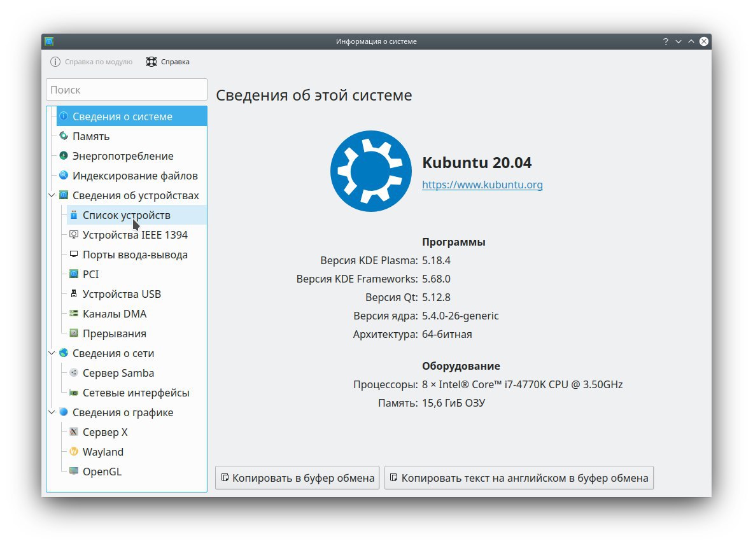Select Сведения о графике category
Image resolution: width=753 pixels, height=546 pixels.
click(132, 412)
